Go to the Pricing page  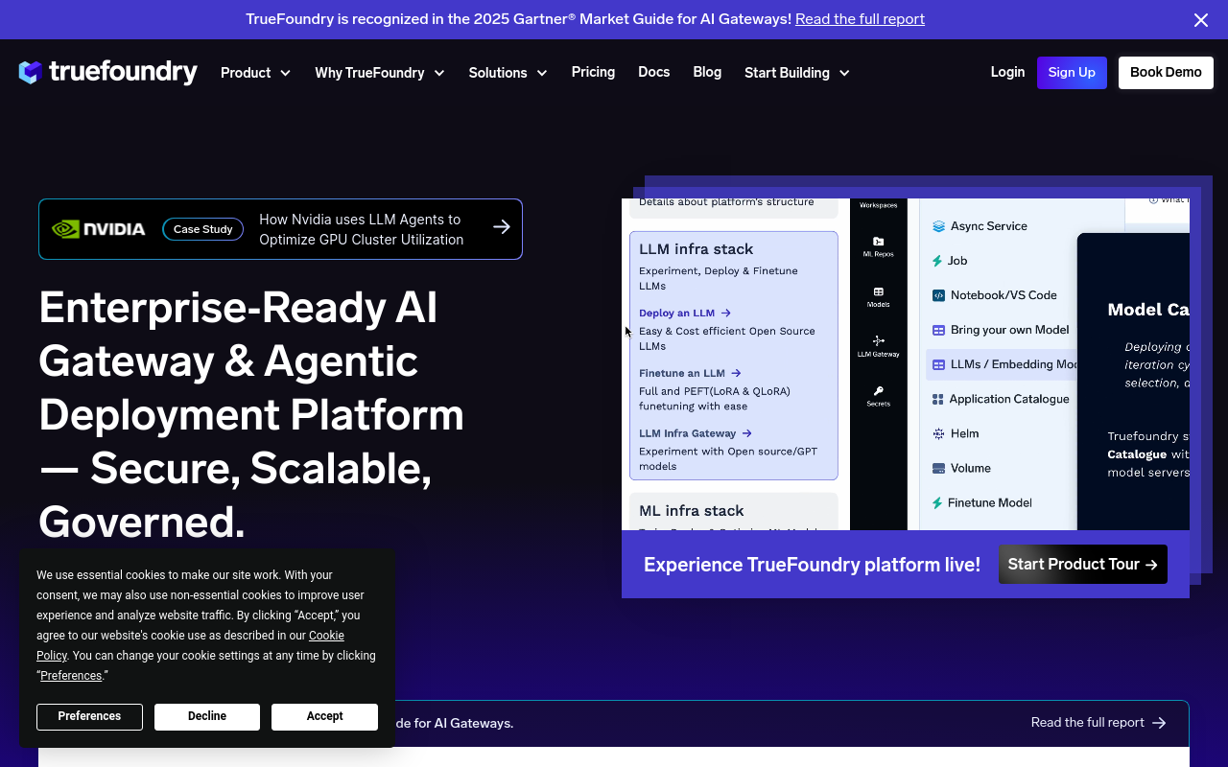tap(593, 72)
